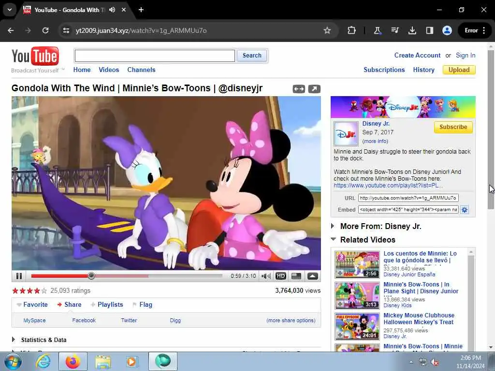Share to MySpace
495x371 pixels.
coord(34,321)
